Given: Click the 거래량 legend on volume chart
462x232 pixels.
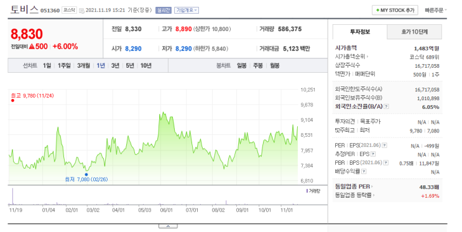Looking at the screenshot, I should tap(313, 191).
